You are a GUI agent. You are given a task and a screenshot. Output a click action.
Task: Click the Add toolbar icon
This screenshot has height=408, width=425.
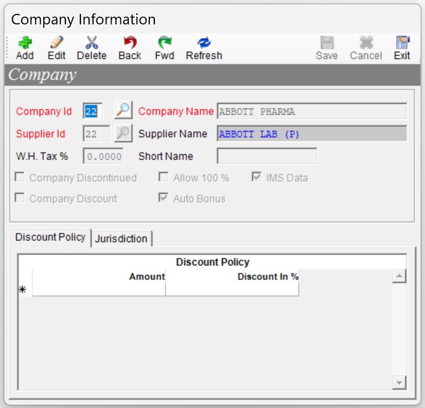pos(24,42)
